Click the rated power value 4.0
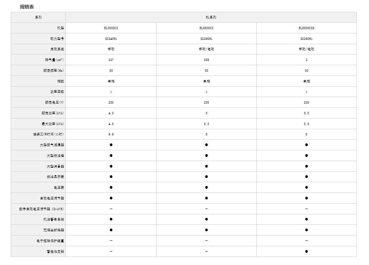369x265 pixels. (x=111, y=113)
